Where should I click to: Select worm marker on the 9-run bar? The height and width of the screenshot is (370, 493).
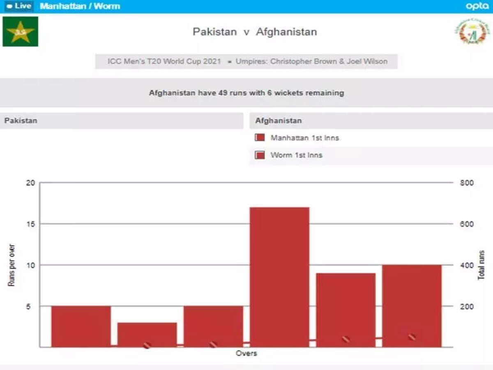pos(346,339)
